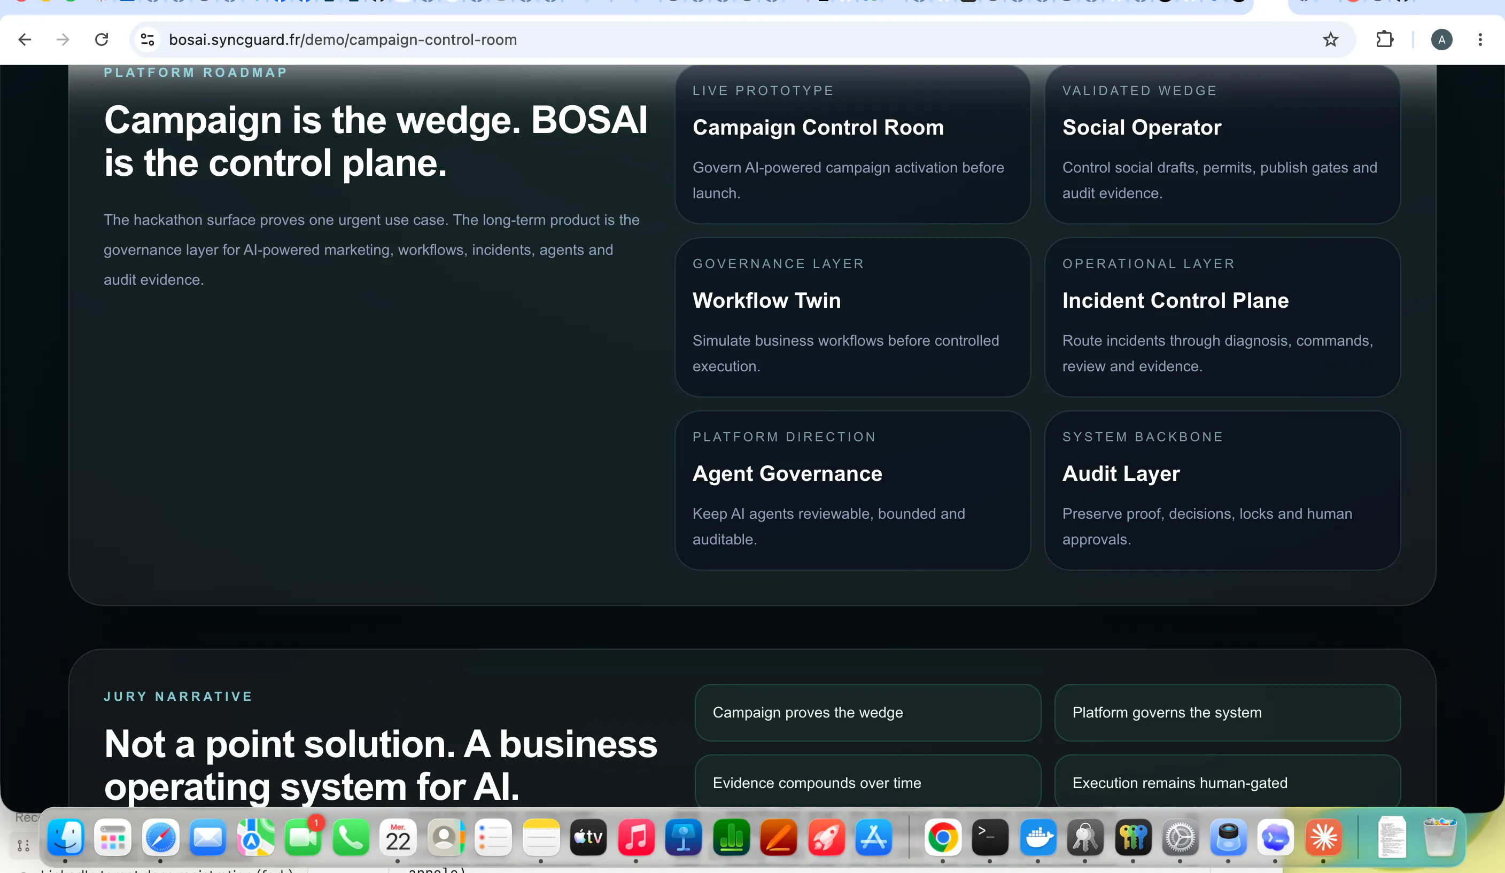Open Mail from the Dock
Viewport: 1505px width, 873px height.
[x=208, y=838]
